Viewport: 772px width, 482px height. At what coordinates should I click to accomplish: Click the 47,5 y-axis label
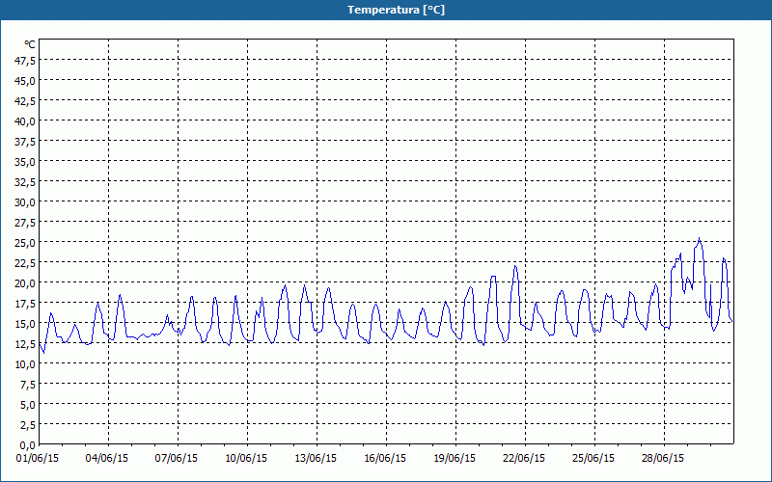click(x=25, y=61)
